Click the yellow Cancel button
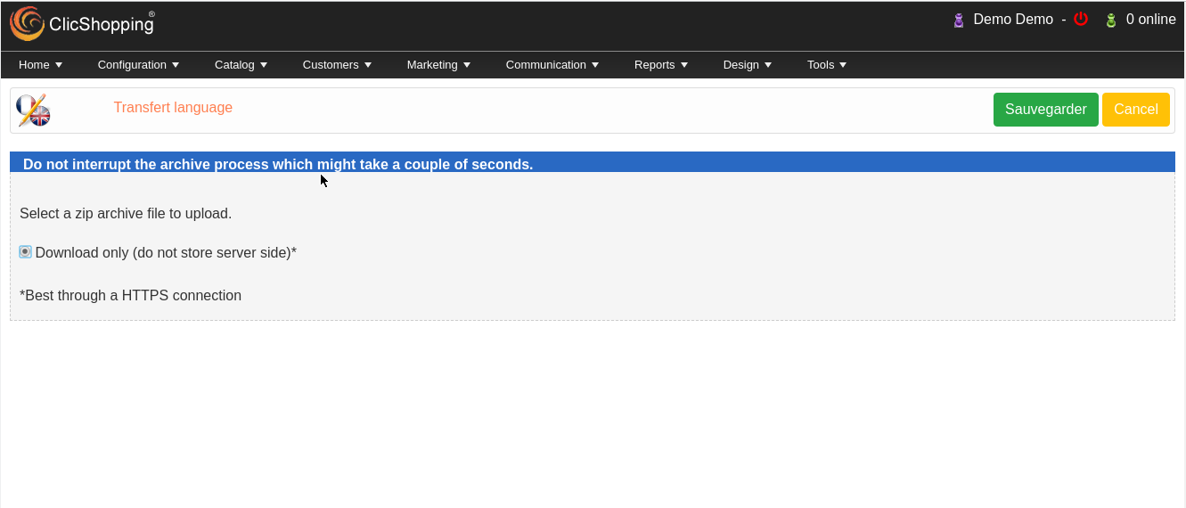 click(1136, 110)
